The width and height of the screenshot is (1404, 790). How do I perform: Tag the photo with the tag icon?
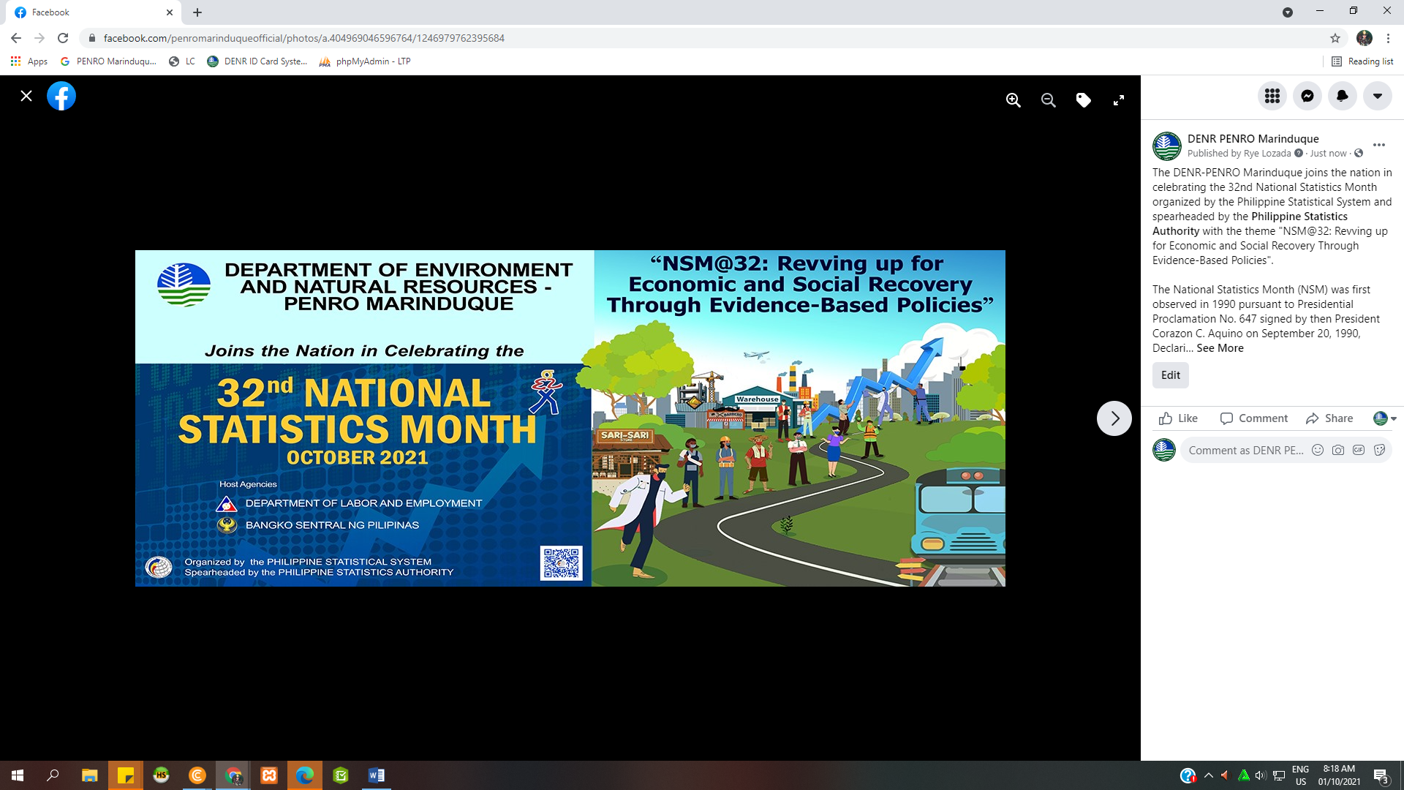pyautogui.click(x=1084, y=100)
